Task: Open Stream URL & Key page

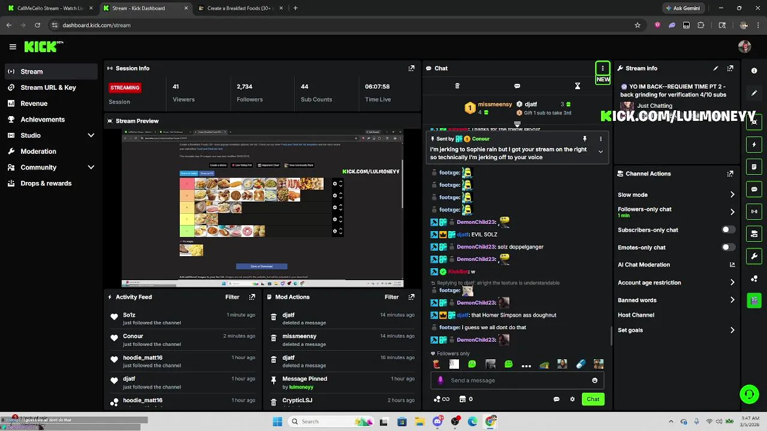Action: point(50,87)
